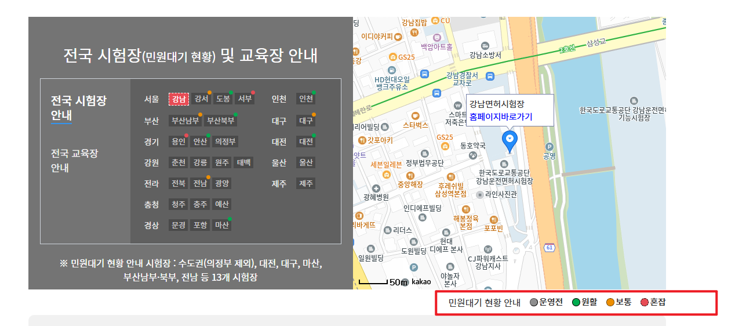Click the blue location pin marker

click(510, 141)
